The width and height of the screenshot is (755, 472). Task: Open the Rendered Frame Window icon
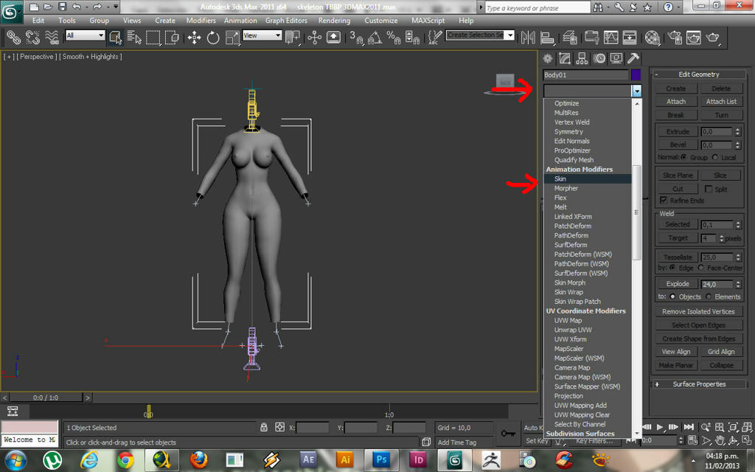(x=693, y=37)
